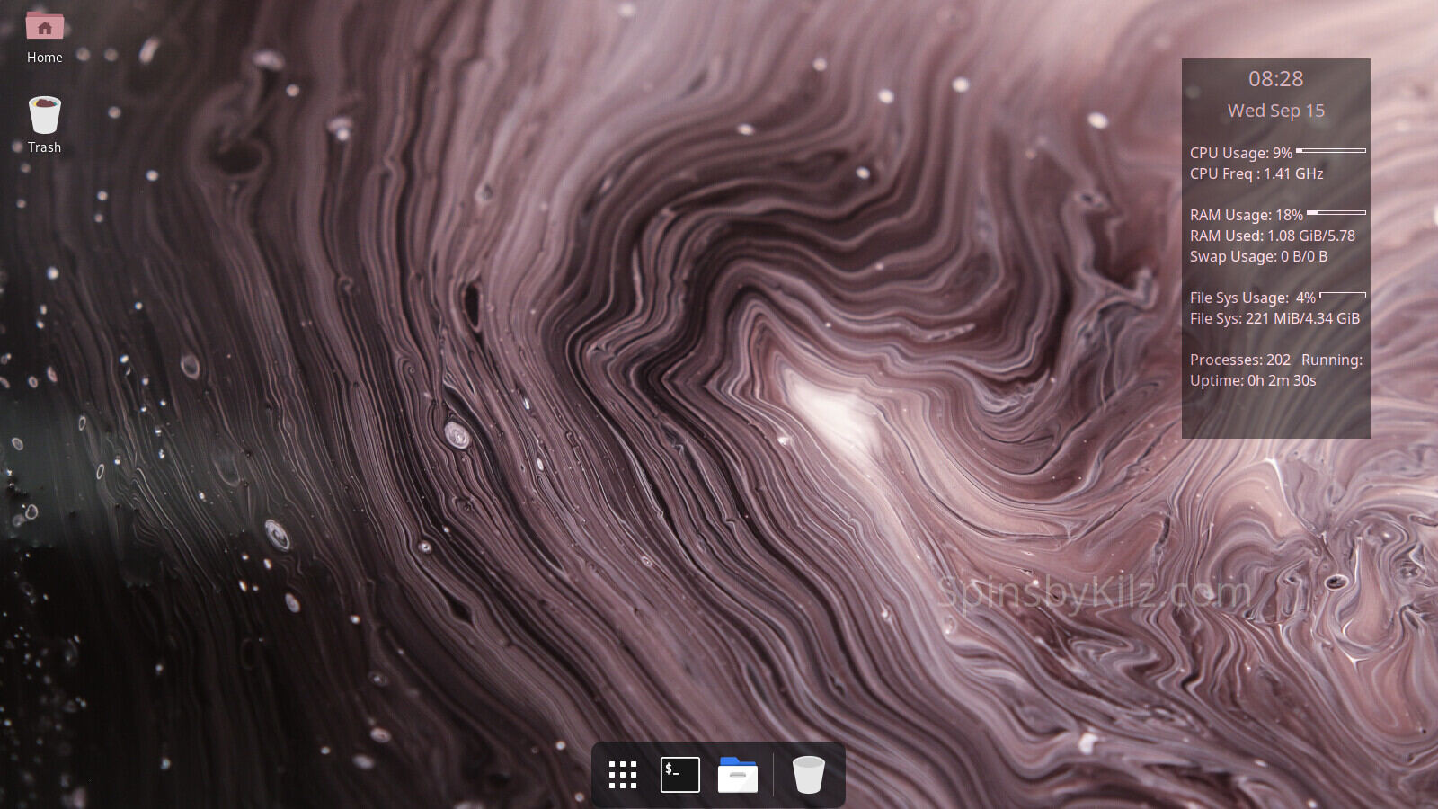The height and width of the screenshot is (809, 1438).
Task: Open the application grid launcher in dock
Action: click(622, 775)
